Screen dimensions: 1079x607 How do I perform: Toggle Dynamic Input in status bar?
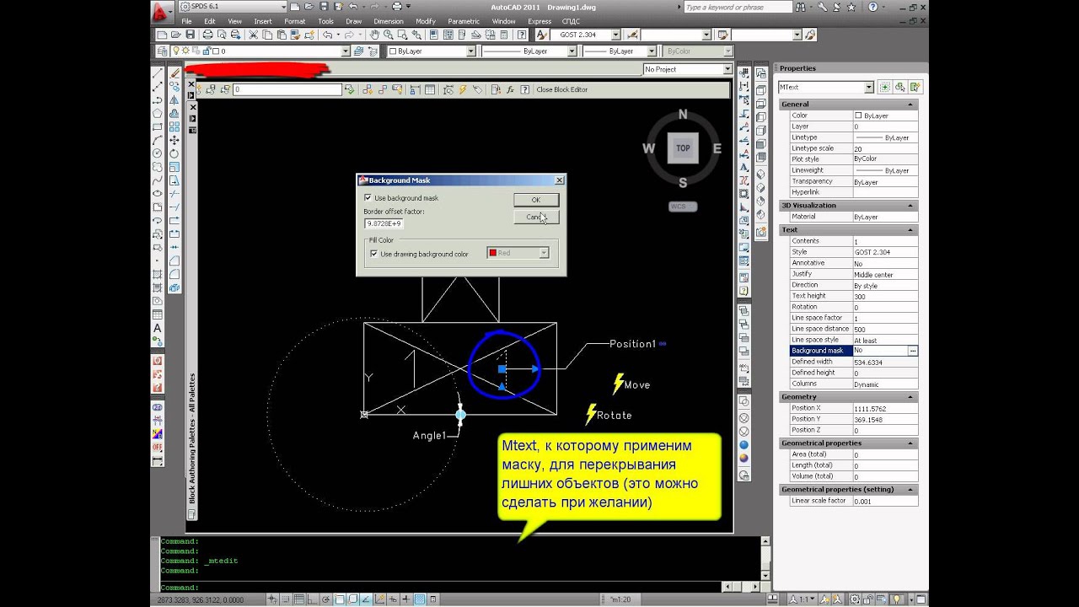[393, 599]
